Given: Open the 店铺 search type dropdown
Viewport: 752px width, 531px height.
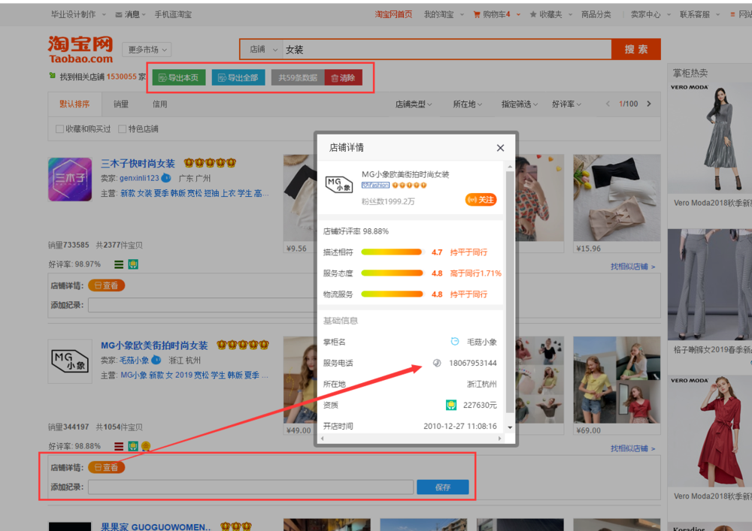Looking at the screenshot, I should point(263,50).
